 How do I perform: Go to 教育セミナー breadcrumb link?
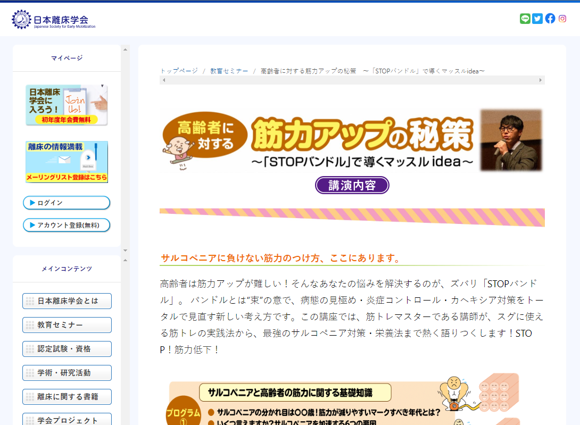pyautogui.click(x=229, y=71)
